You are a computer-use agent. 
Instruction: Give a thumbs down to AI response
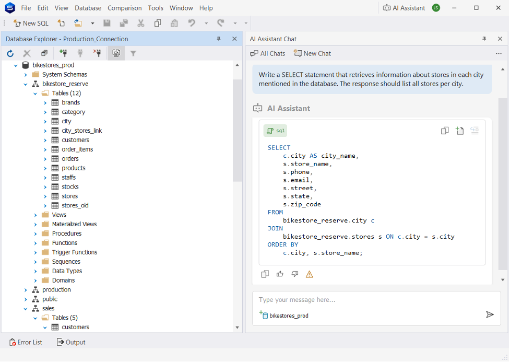pyautogui.click(x=295, y=274)
